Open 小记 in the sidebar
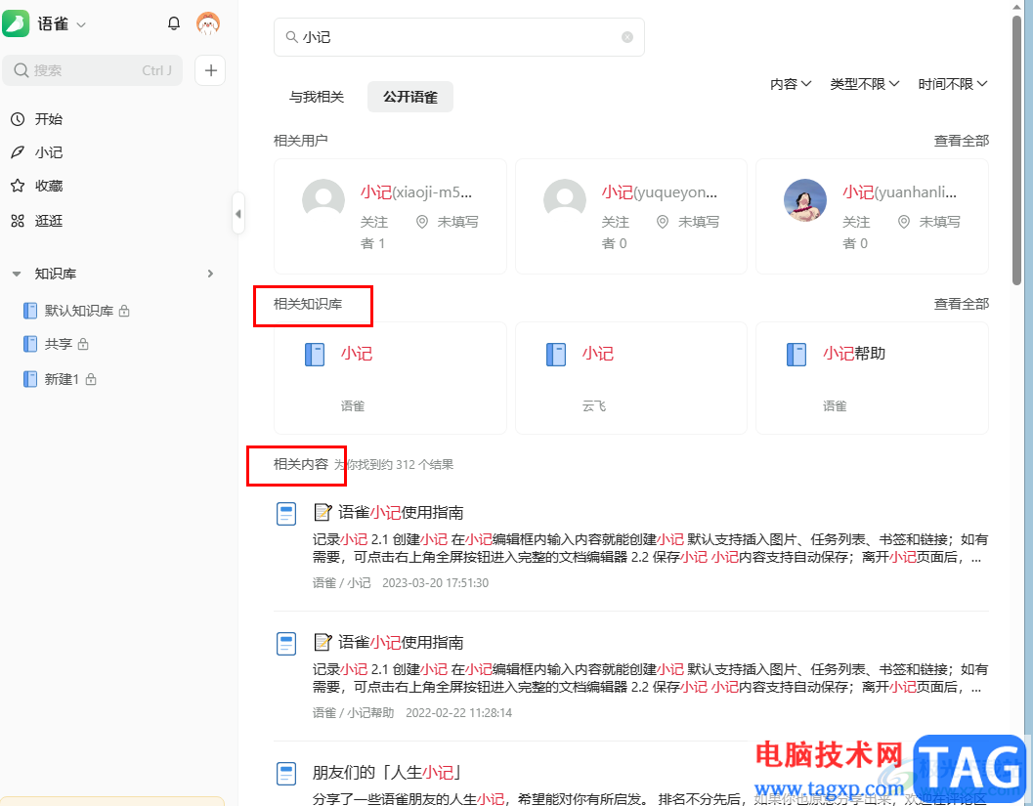This screenshot has width=1033, height=806. point(49,152)
